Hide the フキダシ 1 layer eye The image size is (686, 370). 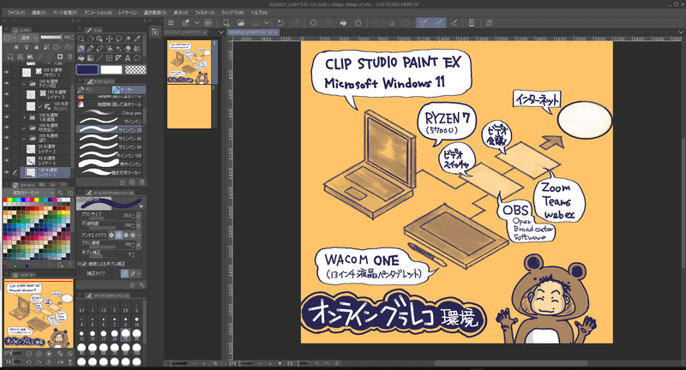(7, 72)
